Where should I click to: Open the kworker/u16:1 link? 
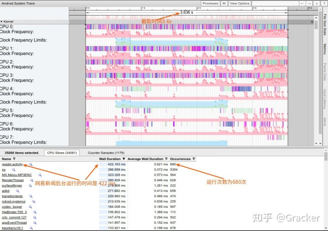click(x=12, y=228)
